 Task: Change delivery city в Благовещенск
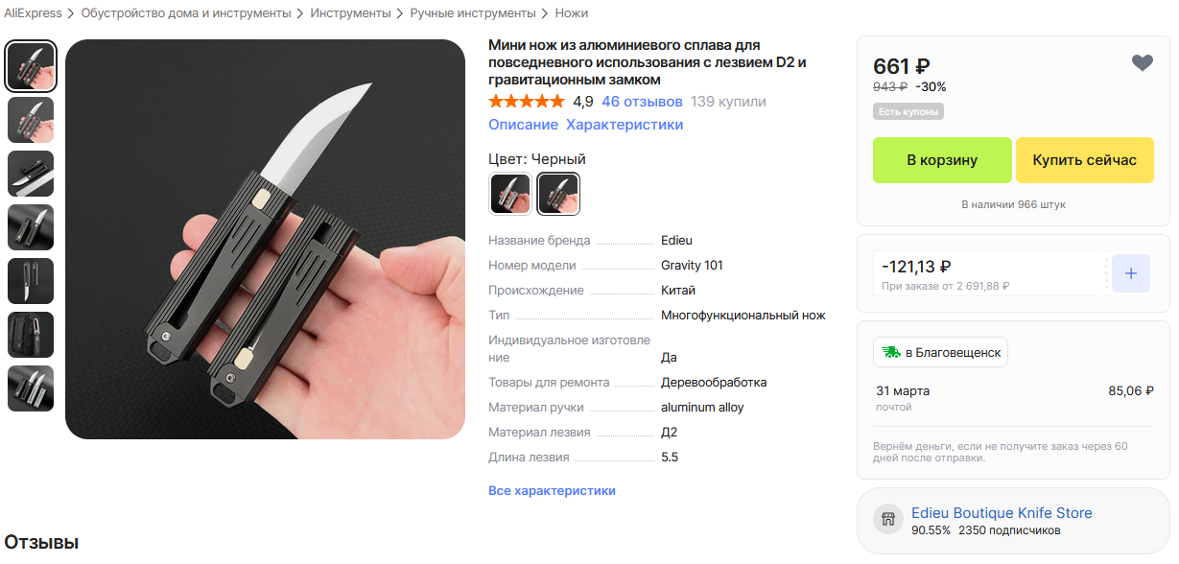point(940,352)
